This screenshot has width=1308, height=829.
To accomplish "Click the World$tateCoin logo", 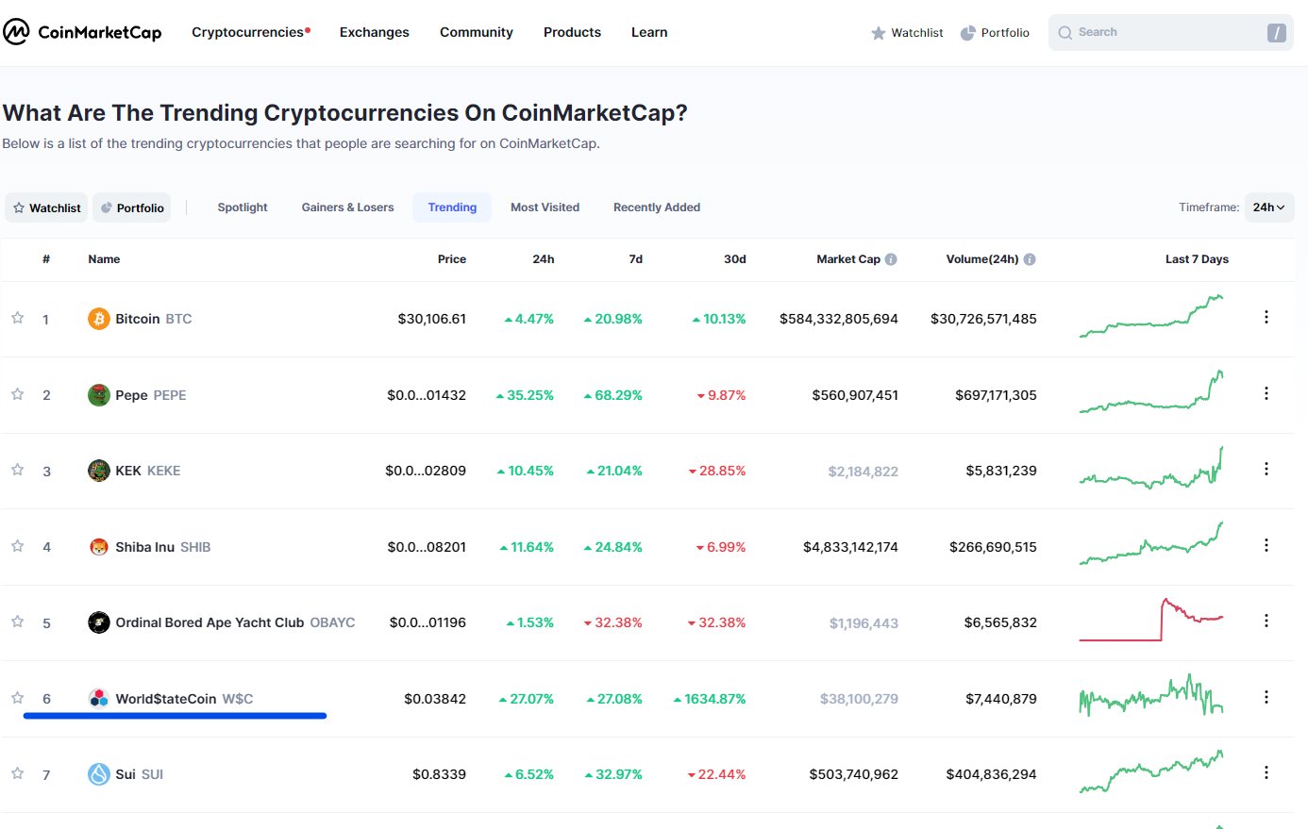I will [99, 699].
